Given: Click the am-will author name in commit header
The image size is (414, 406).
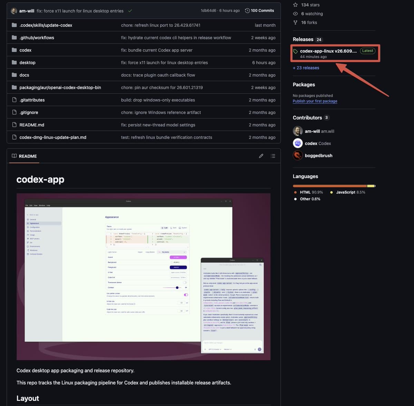Looking at the screenshot, I should [x=27, y=11].
